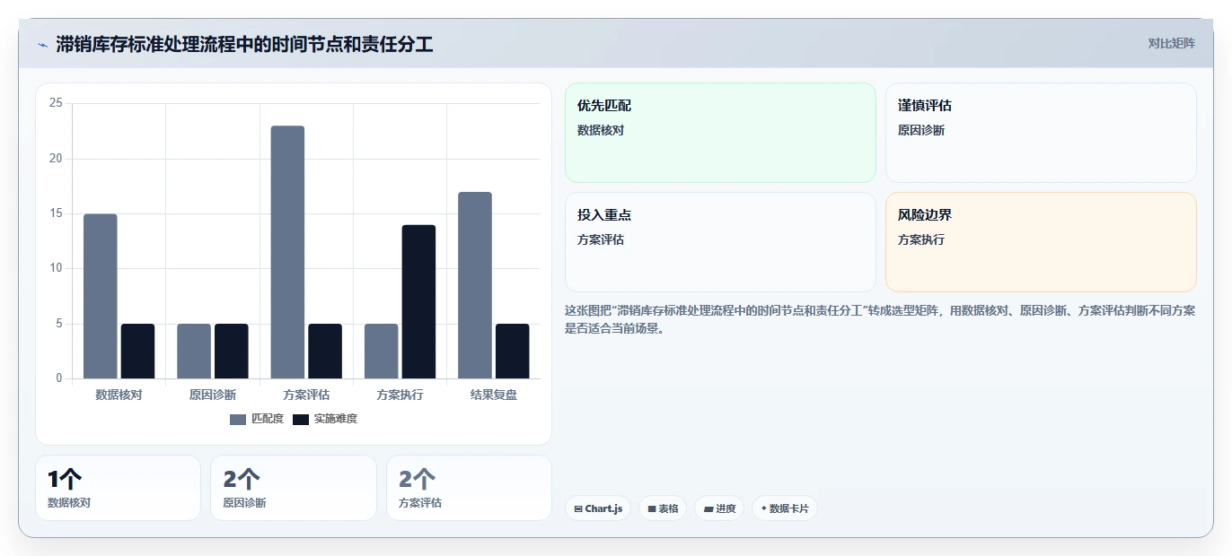1232x556 pixels.
Task: Open the 优先匹配 matrix card
Action: pyautogui.click(x=720, y=133)
